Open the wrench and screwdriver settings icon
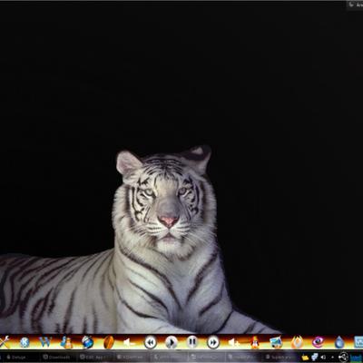Viewport: 363px width, 363px height. coord(4,342)
